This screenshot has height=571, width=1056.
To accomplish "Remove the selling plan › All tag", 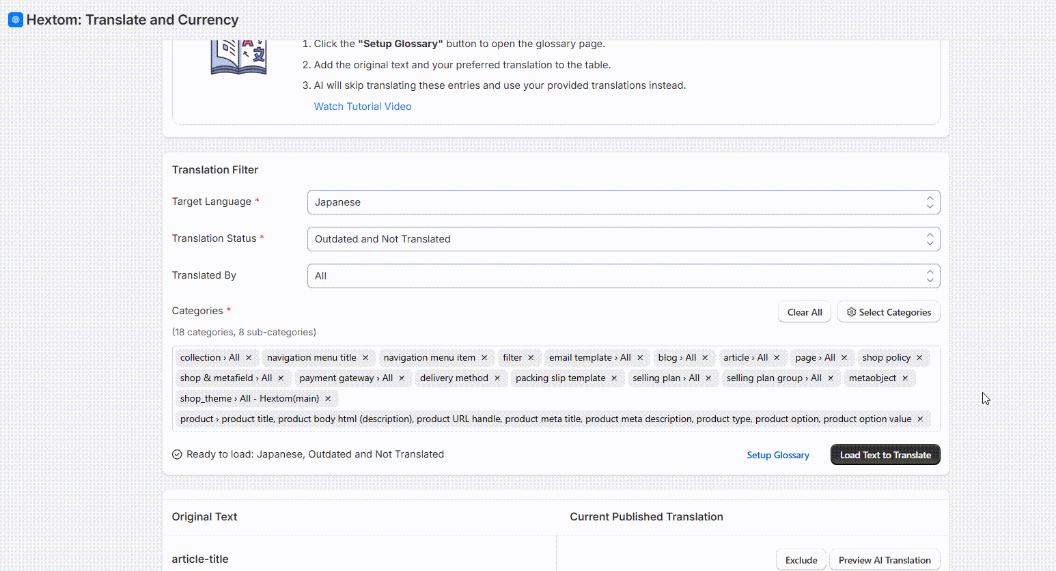I will pyautogui.click(x=708, y=378).
